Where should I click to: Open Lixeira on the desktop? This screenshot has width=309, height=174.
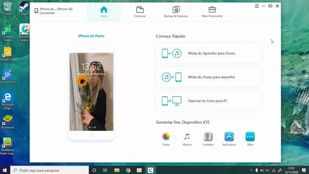point(8,9)
